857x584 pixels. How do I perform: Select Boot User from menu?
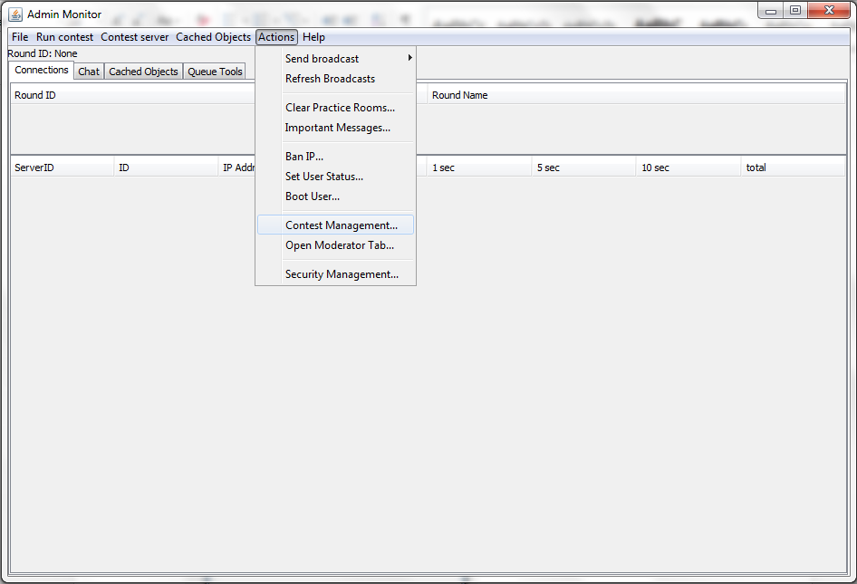tap(313, 196)
